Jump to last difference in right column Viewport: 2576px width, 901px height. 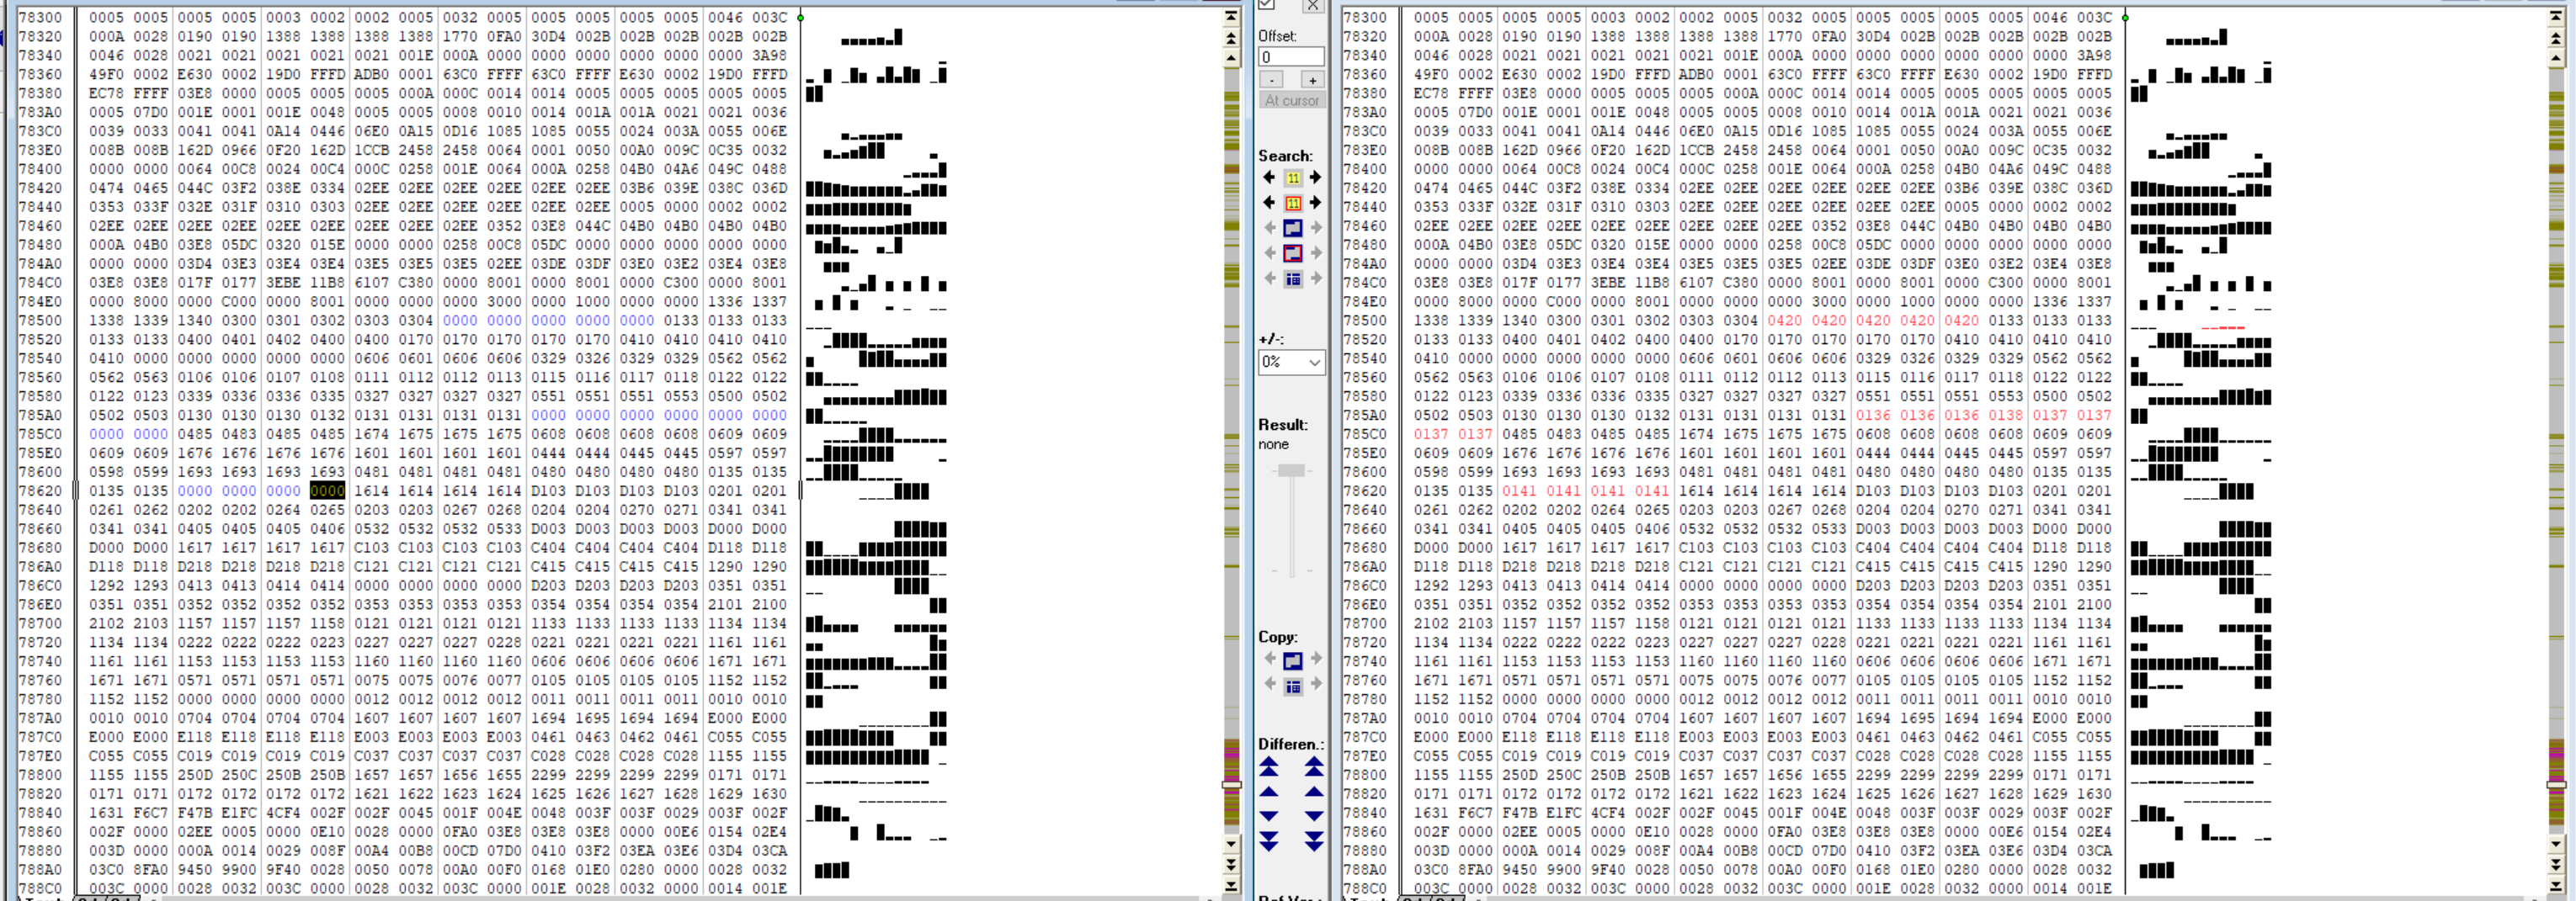1314,841
